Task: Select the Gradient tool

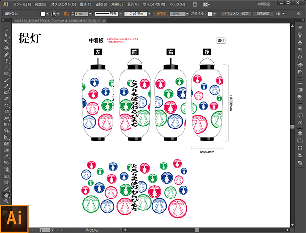Action: (6, 150)
